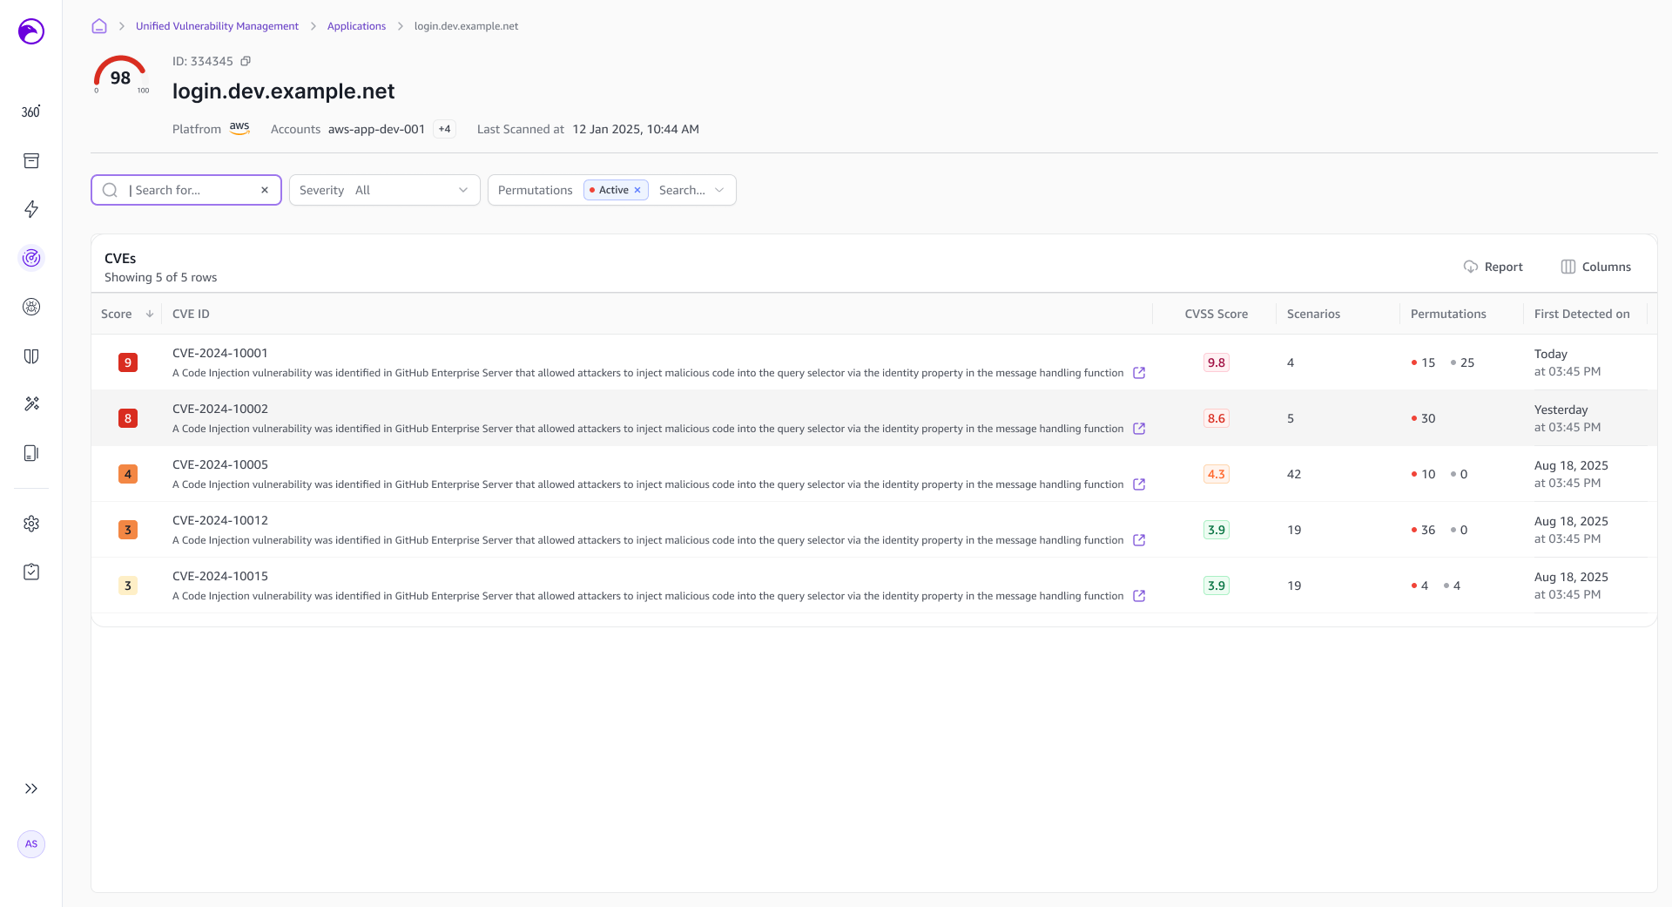Remove the Active permutations filter chip
The height and width of the screenshot is (907, 1672).
tap(637, 190)
